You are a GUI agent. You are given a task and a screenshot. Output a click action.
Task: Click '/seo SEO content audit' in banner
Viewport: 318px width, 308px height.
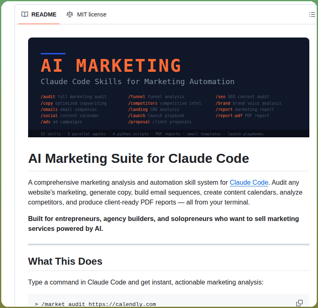242,97
